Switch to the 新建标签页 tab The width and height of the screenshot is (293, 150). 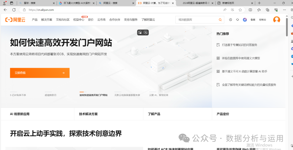(x=235, y=3)
